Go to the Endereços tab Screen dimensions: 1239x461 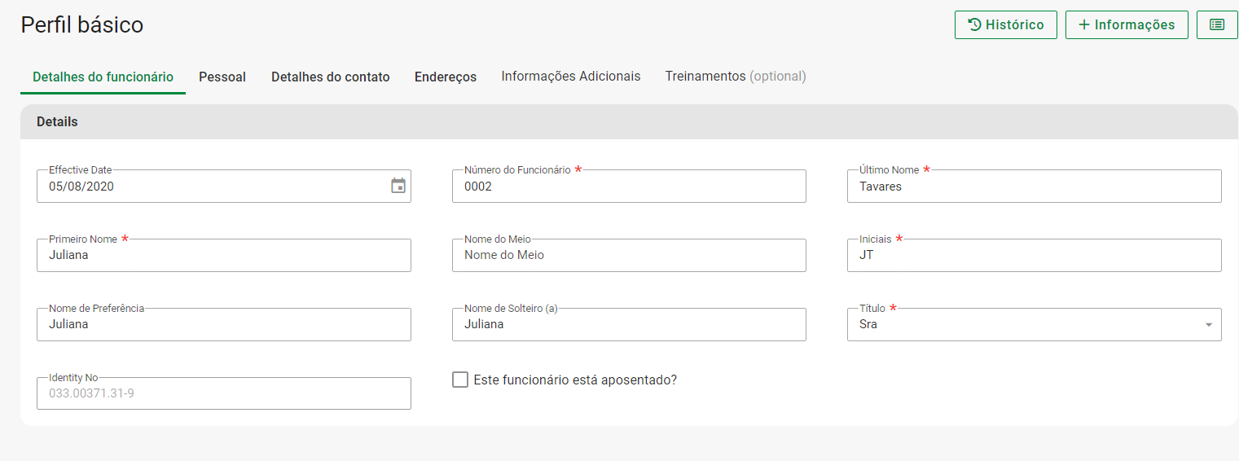coord(446,77)
